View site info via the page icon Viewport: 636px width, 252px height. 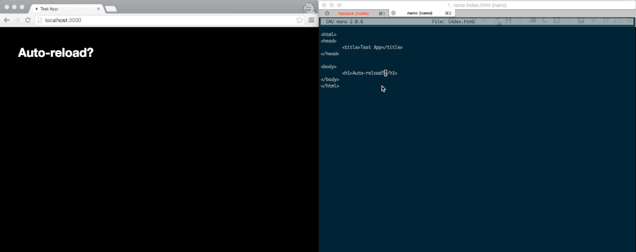point(40,20)
